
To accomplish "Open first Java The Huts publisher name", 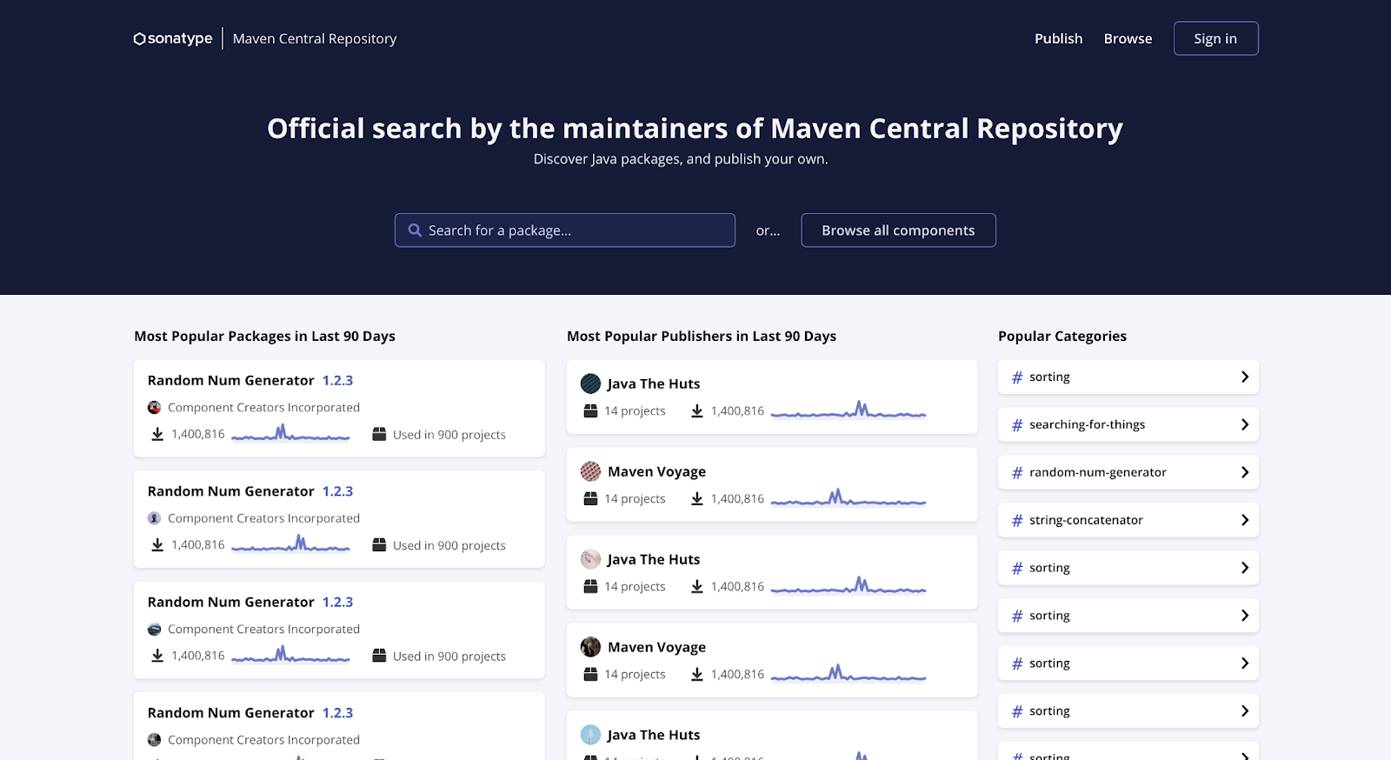I will [653, 383].
